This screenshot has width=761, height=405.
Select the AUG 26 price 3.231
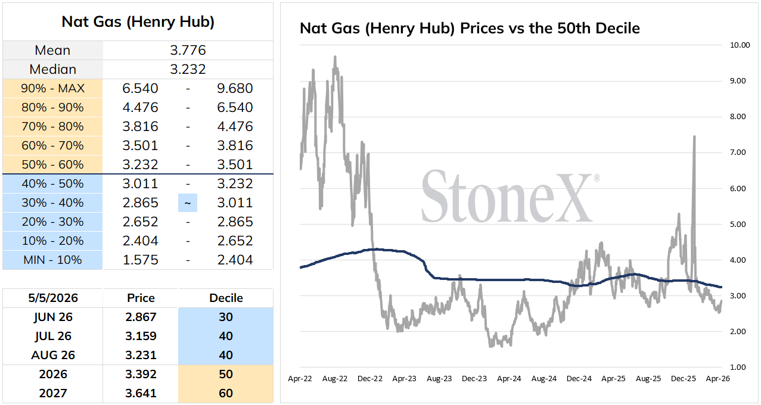pyautogui.click(x=141, y=355)
